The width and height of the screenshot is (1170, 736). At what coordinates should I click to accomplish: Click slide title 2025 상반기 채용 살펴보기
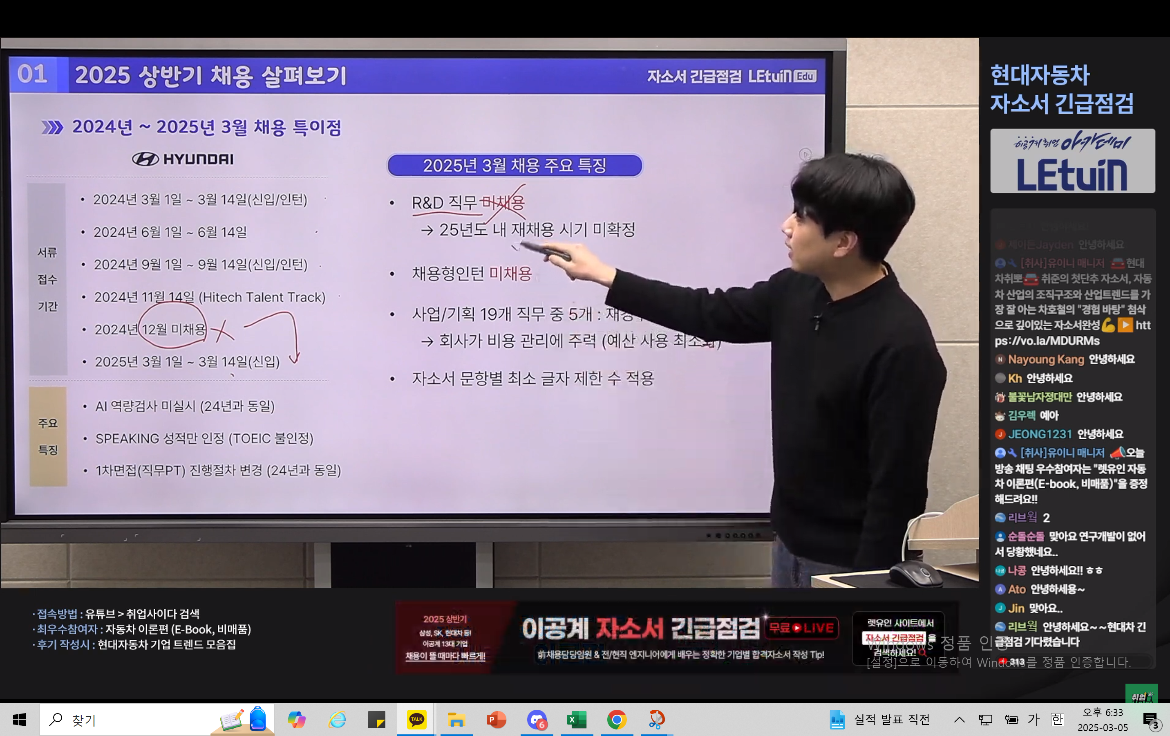click(x=210, y=76)
